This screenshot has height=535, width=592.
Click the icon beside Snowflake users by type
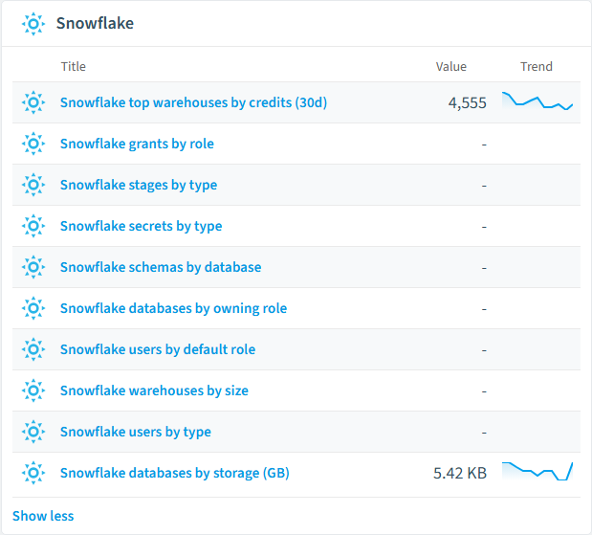(x=33, y=432)
